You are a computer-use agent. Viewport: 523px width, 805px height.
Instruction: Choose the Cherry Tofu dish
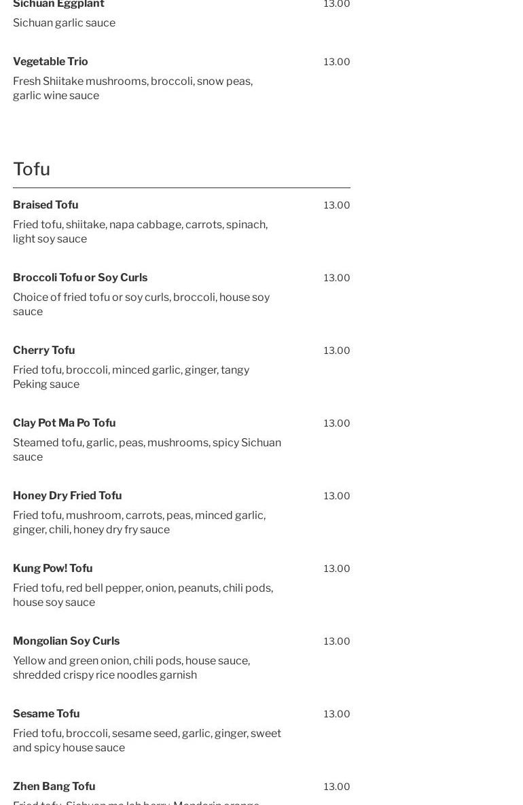pos(43,350)
